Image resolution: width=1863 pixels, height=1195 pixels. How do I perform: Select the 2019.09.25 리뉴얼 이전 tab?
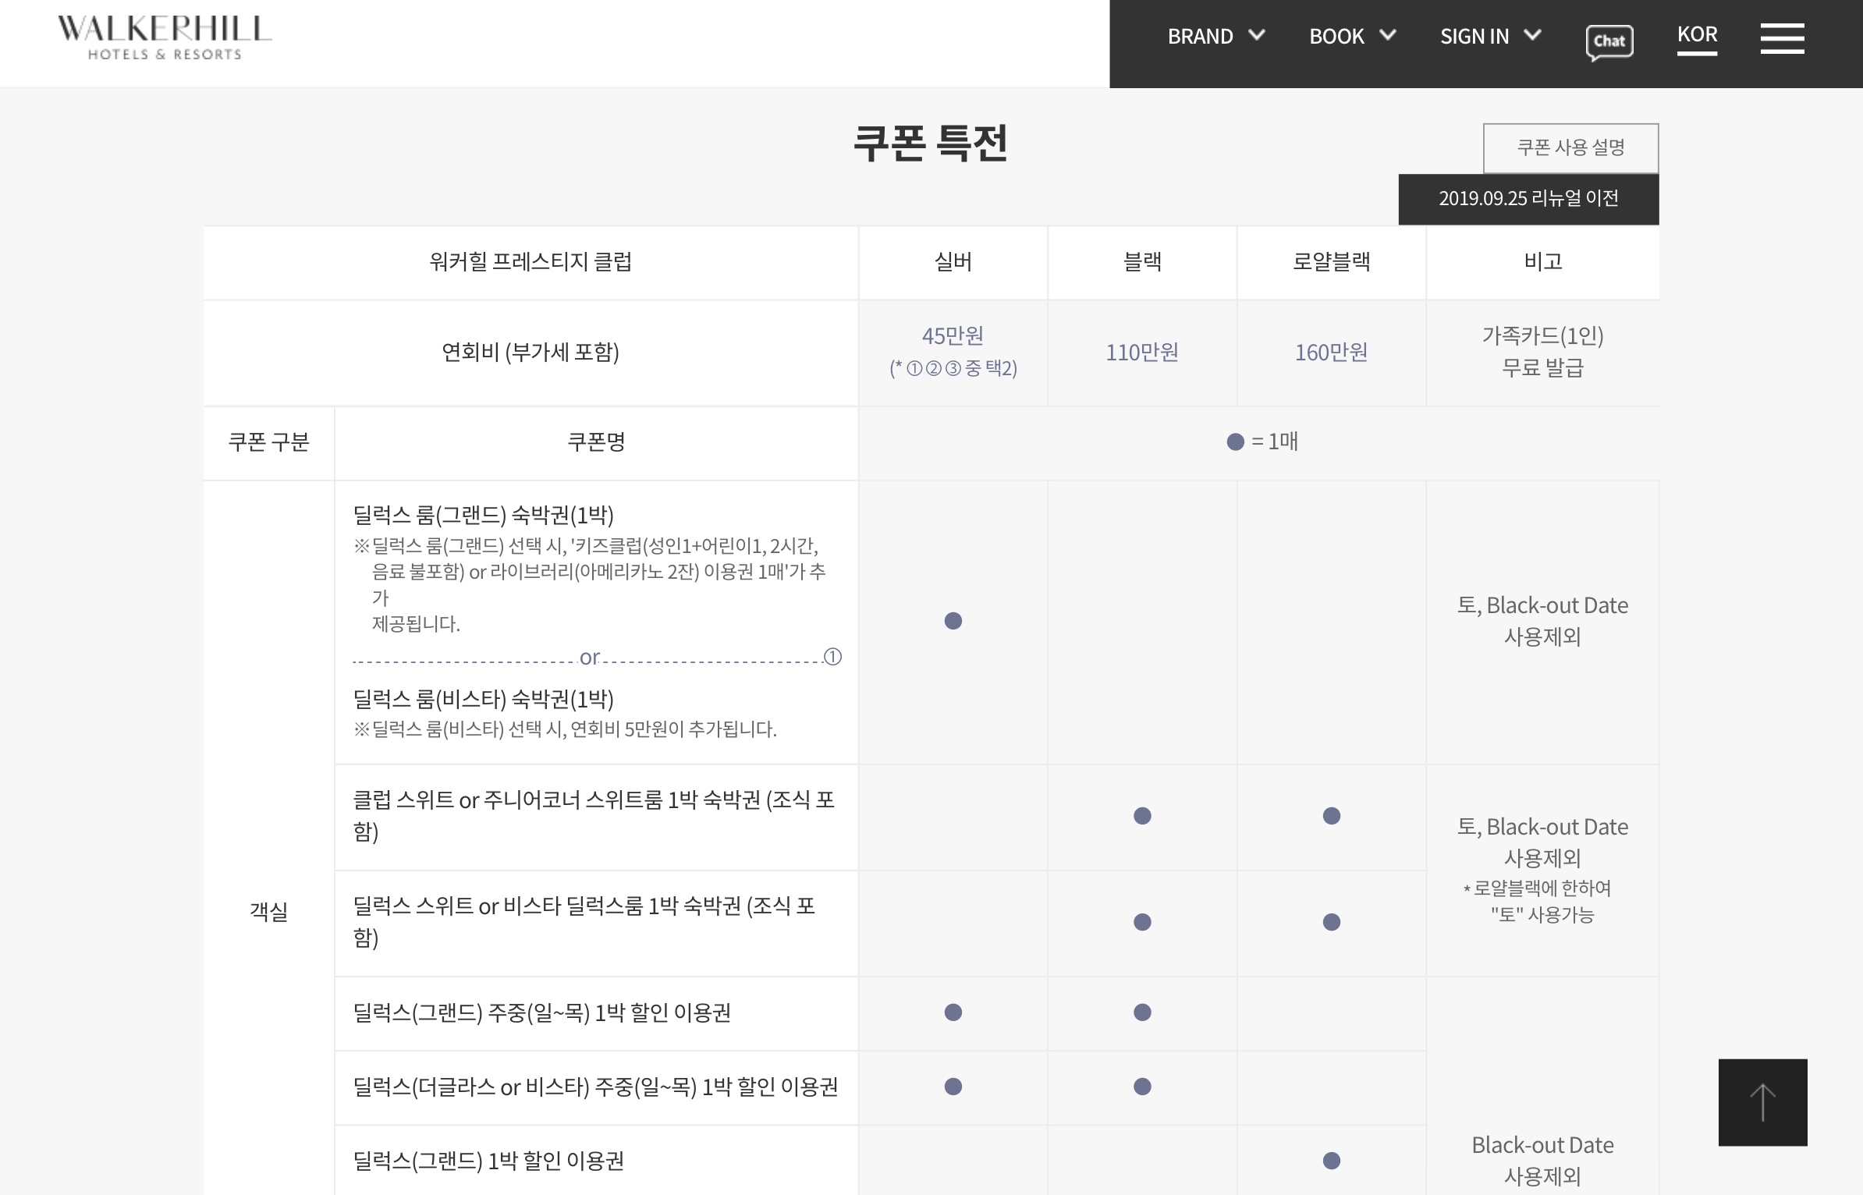click(x=1528, y=199)
